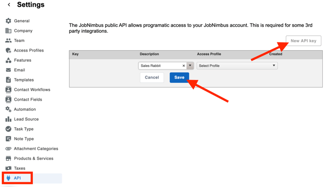Click the Save button
The width and height of the screenshot is (332, 187).
pyautogui.click(x=180, y=78)
